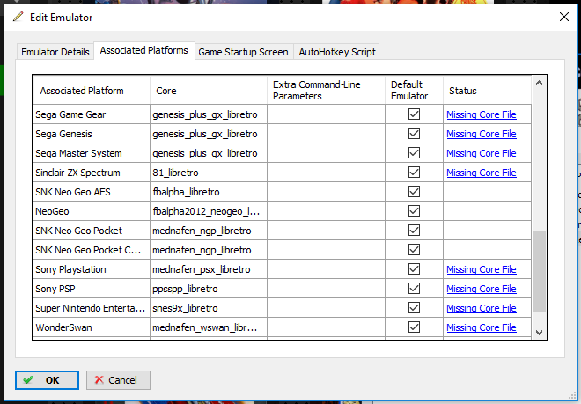Uncheck default emulator for Sega Game Gear
The width and height of the screenshot is (581, 404).
[414, 114]
